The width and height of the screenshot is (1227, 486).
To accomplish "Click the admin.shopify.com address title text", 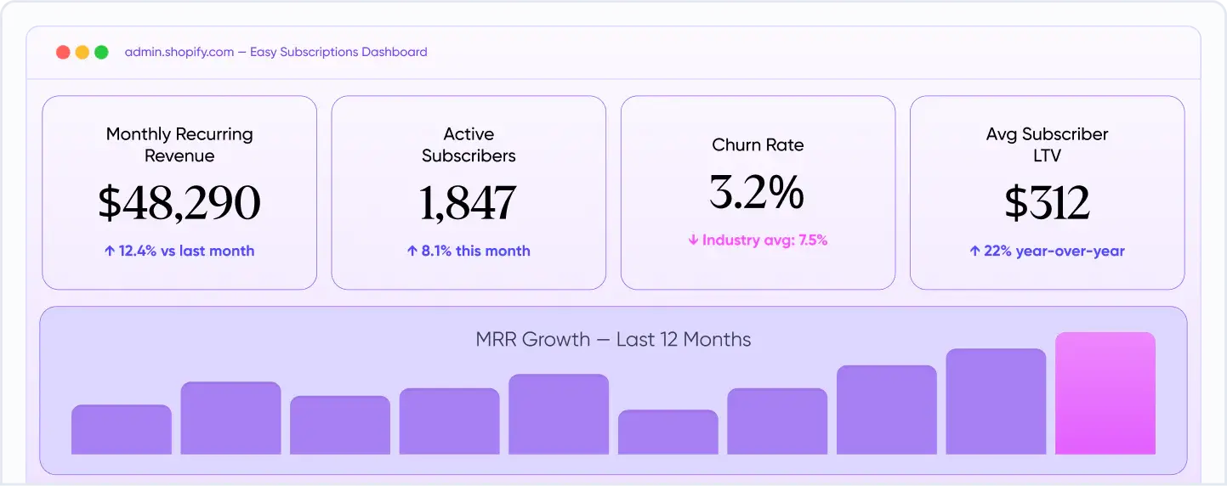I will click(x=276, y=52).
